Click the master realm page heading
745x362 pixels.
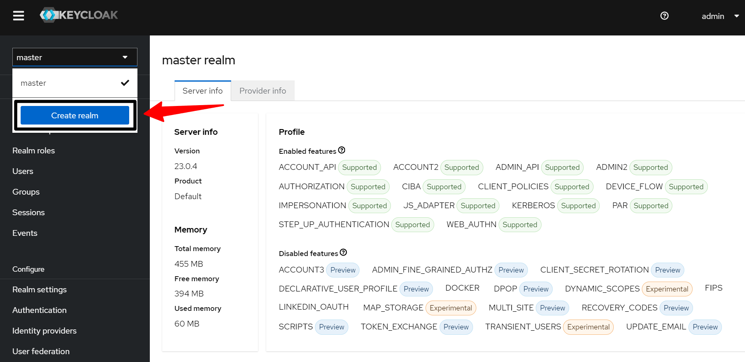tap(199, 60)
